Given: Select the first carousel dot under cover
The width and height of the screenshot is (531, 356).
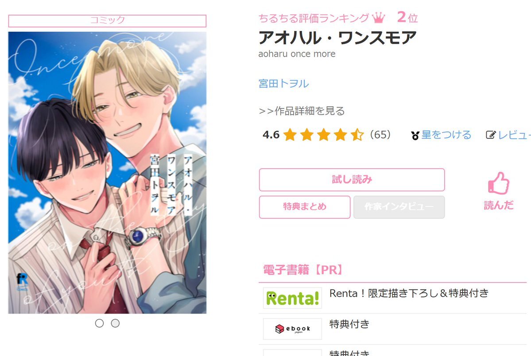Looking at the screenshot, I should point(99,323).
